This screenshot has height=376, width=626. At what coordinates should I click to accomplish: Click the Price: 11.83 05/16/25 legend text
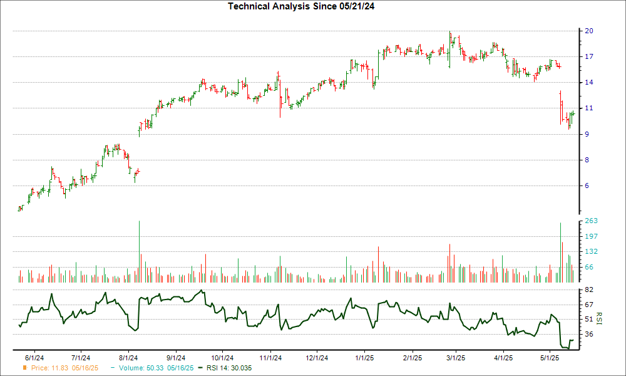(x=64, y=368)
